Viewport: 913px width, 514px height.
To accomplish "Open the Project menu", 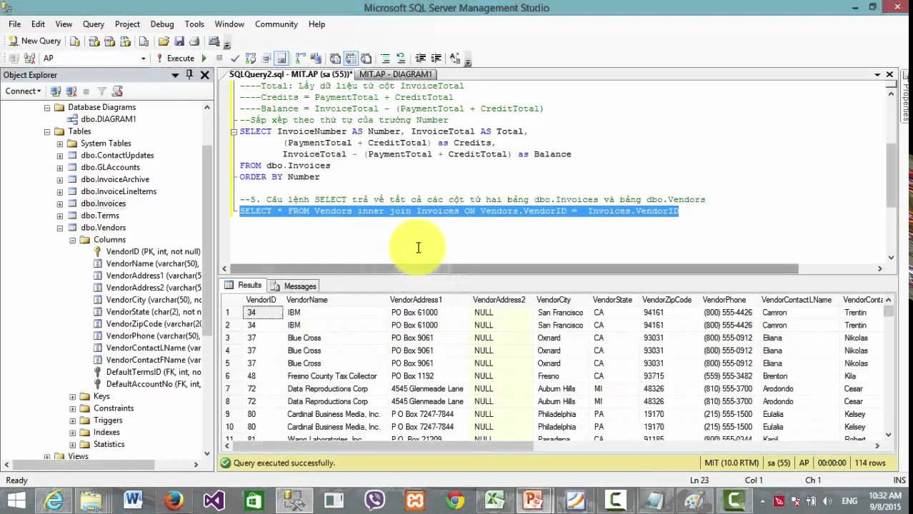I will (x=127, y=24).
